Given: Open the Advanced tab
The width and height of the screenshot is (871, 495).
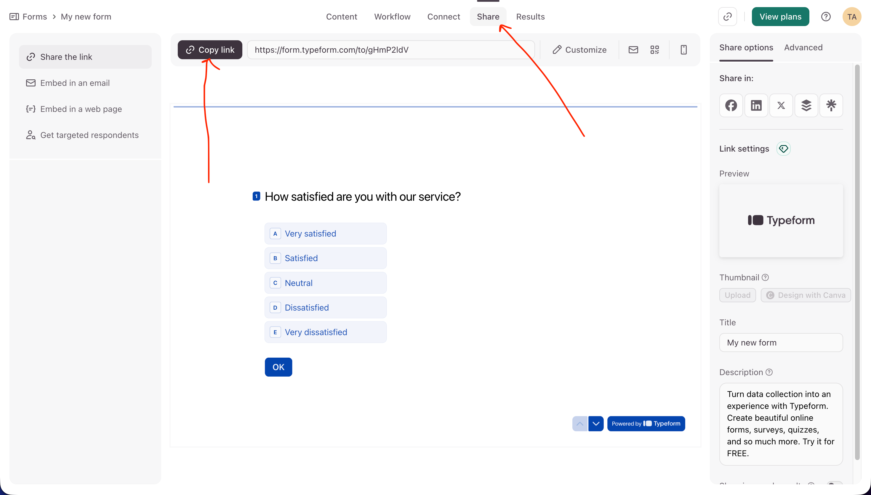Looking at the screenshot, I should (803, 48).
